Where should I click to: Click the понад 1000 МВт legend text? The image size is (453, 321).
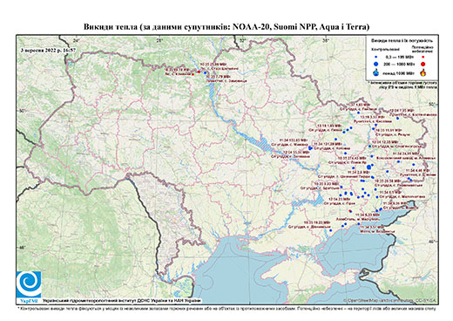(398, 73)
